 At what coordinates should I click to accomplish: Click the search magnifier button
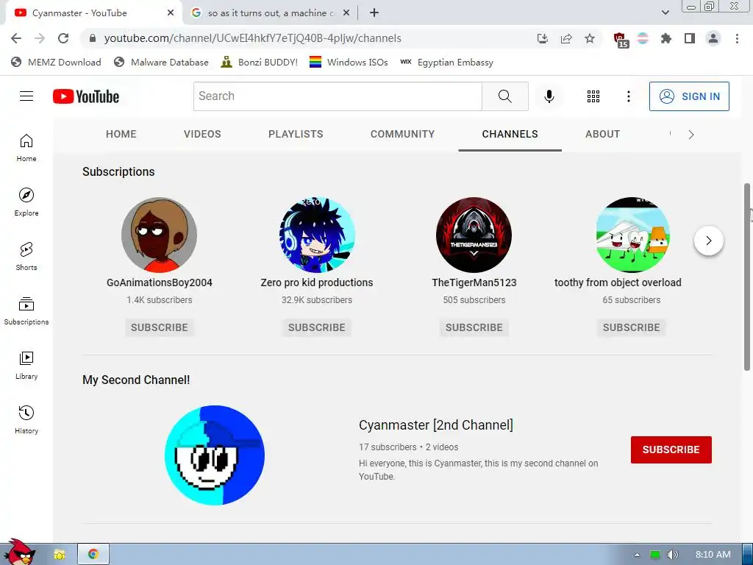click(x=504, y=96)
